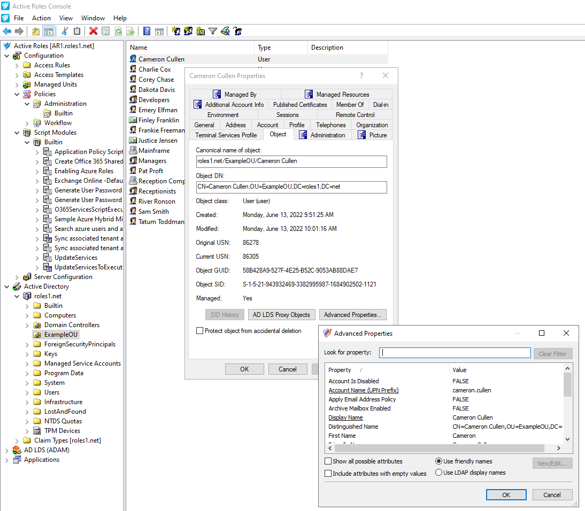Collapse the roles1.net domain node
Viewport: 585px width, 511px height.
click(x=17, y=296)
